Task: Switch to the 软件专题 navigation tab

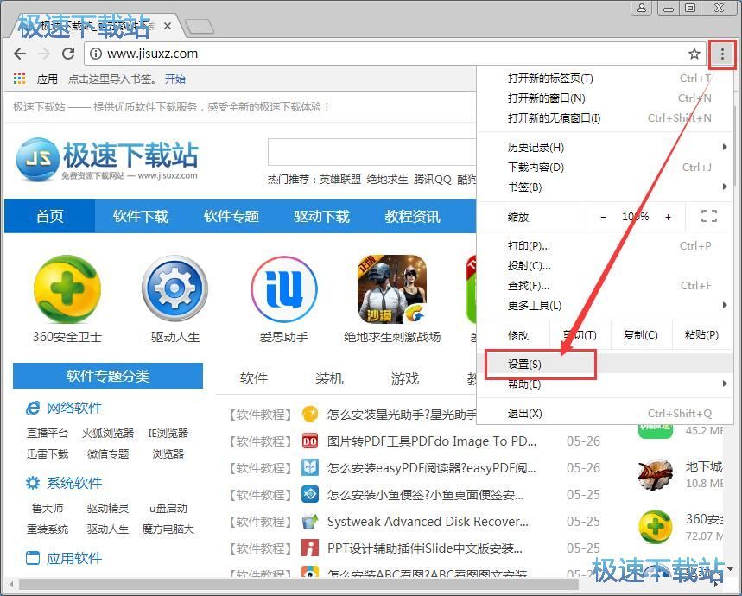Action: (x=231, y=216)
